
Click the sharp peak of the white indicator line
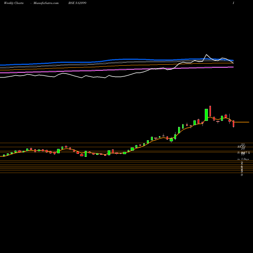click(x=206, y=55)
